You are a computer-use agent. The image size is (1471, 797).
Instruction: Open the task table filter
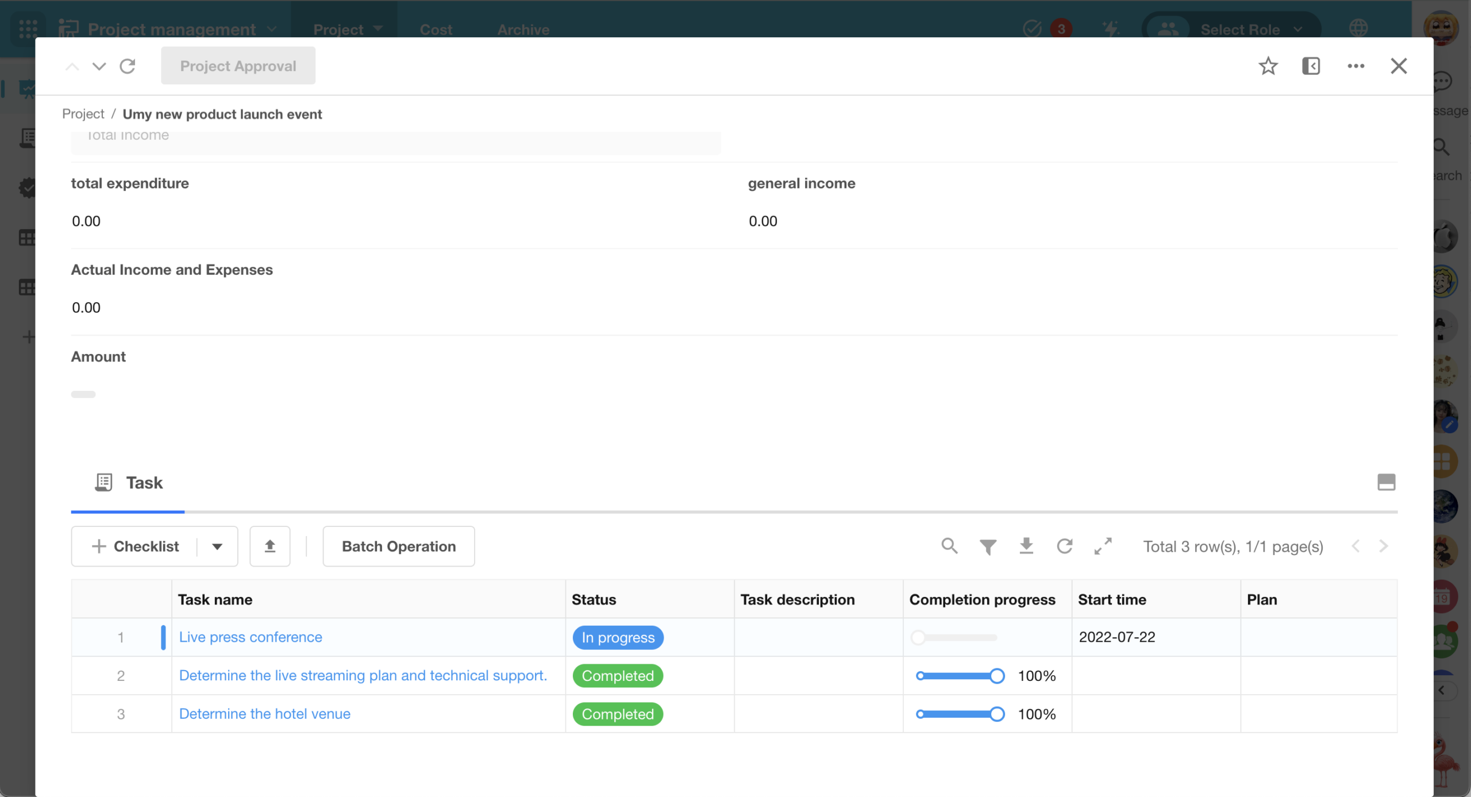pos(988,546)
